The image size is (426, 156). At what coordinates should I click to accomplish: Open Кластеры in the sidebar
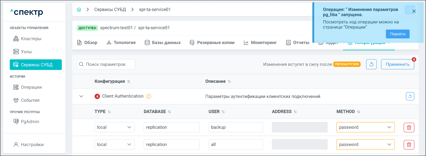point(31,39)
